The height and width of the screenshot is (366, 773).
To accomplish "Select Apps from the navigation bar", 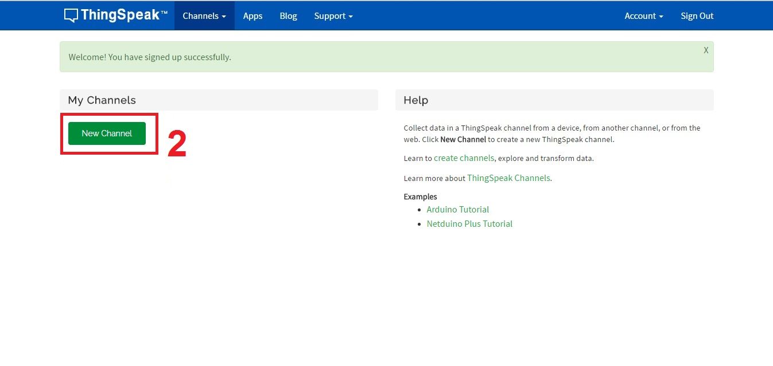I will 253,16.
